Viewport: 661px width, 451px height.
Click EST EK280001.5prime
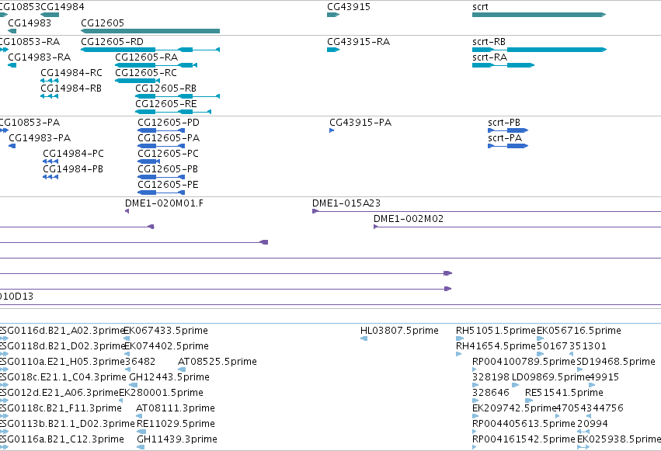pos(161,393)
